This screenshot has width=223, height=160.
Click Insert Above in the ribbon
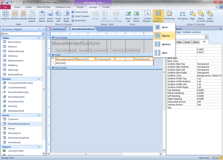click(x=42, y=16)
